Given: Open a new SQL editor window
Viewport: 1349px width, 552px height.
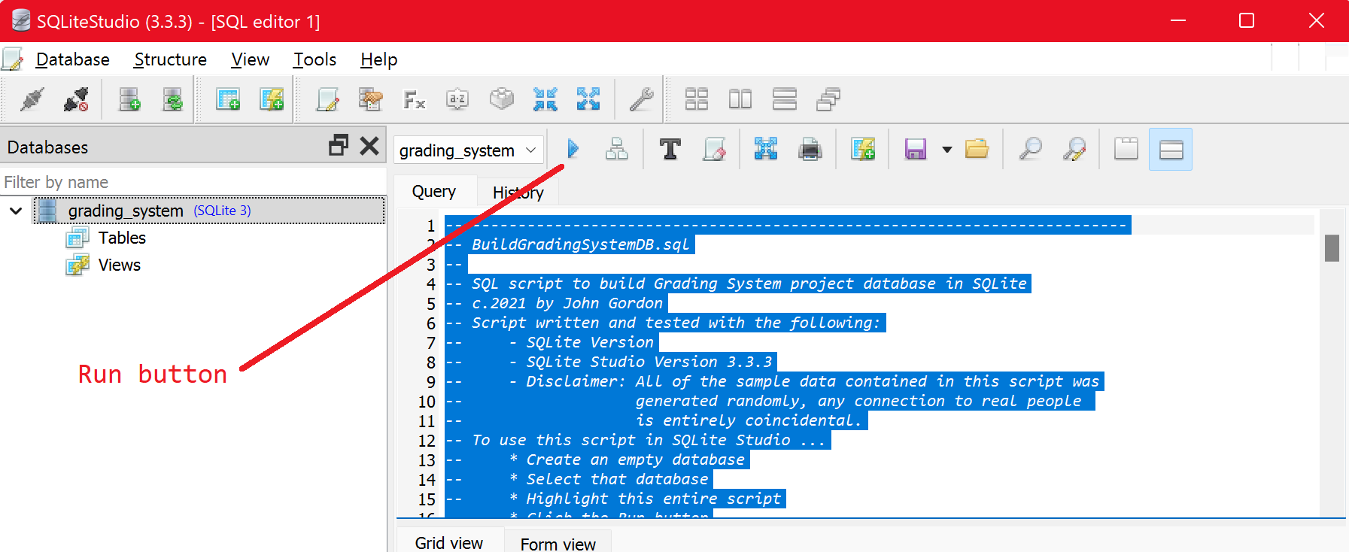Looking at the screenshot, I should click(x=327, y=99).
